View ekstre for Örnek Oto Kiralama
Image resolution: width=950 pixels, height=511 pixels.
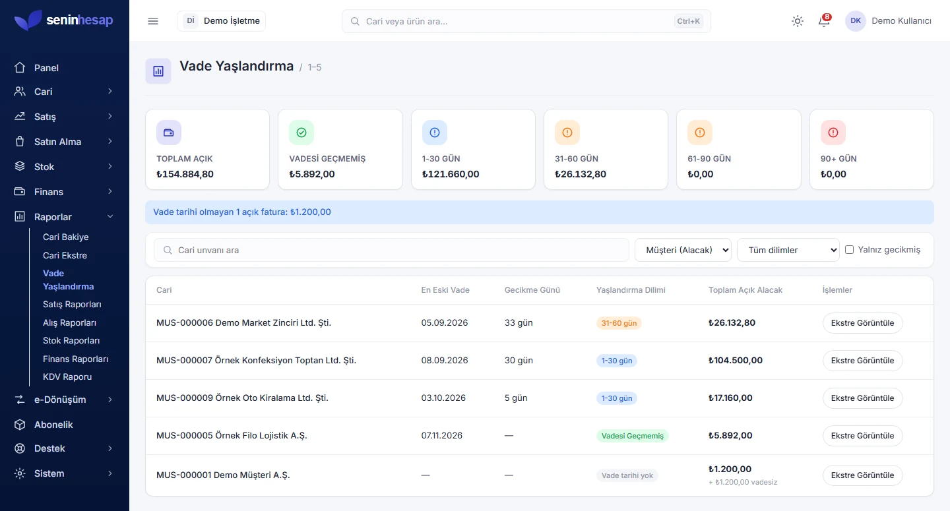click(x=862, y=398)
